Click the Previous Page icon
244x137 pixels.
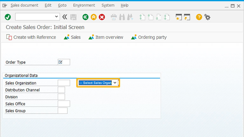click(151, 17)
